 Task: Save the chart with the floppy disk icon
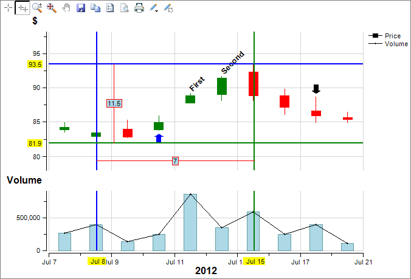(81, 8)
